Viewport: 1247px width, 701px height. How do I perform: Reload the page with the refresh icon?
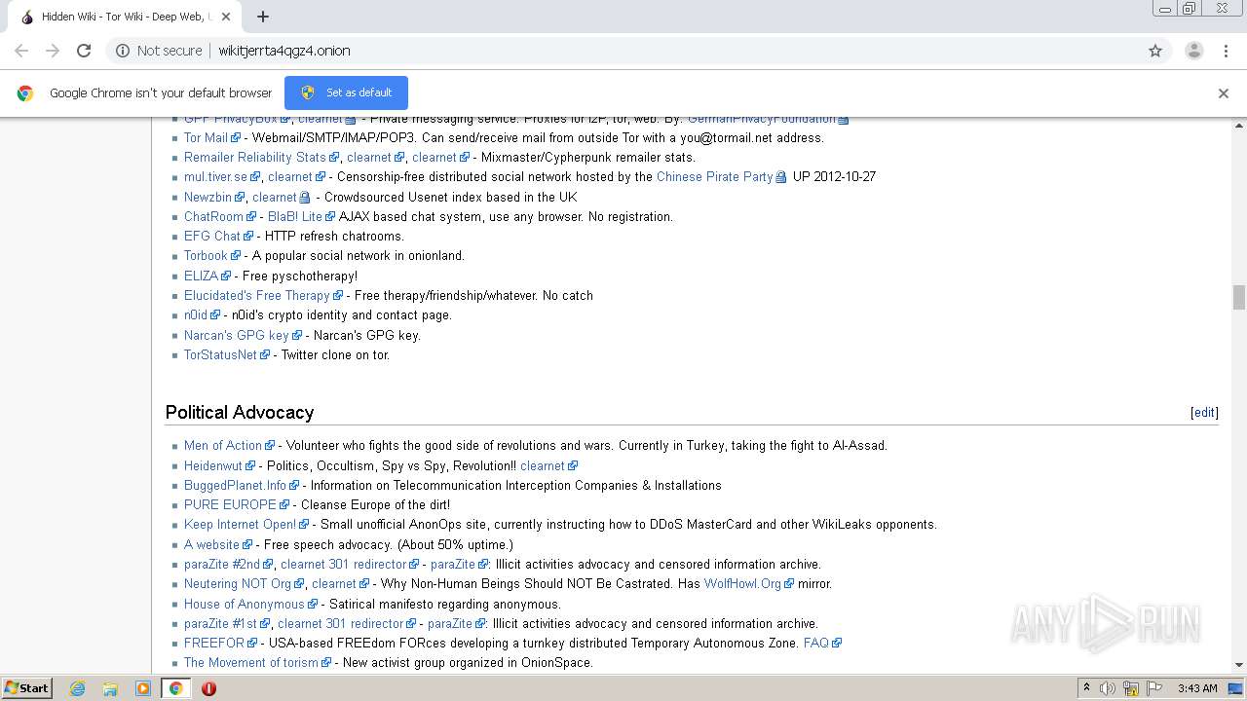point(84,51)
